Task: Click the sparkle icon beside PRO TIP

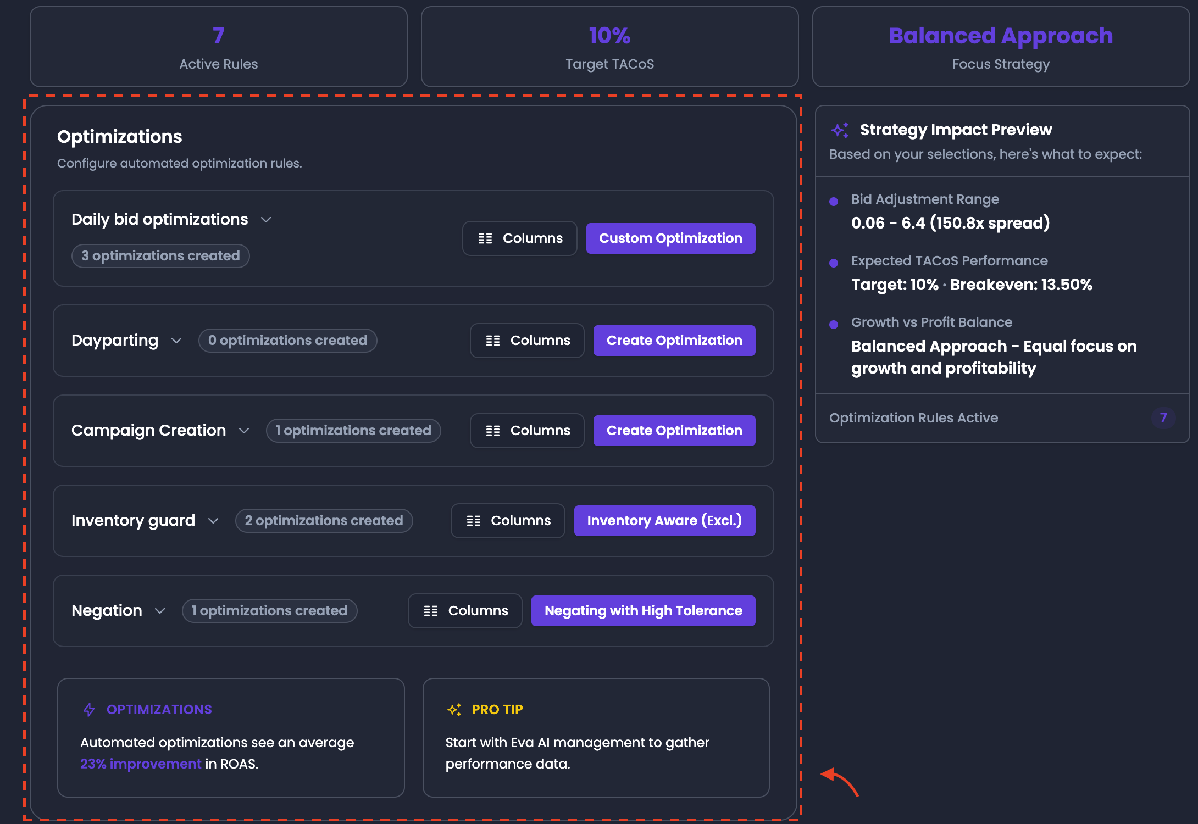Action: coord(454,710)
